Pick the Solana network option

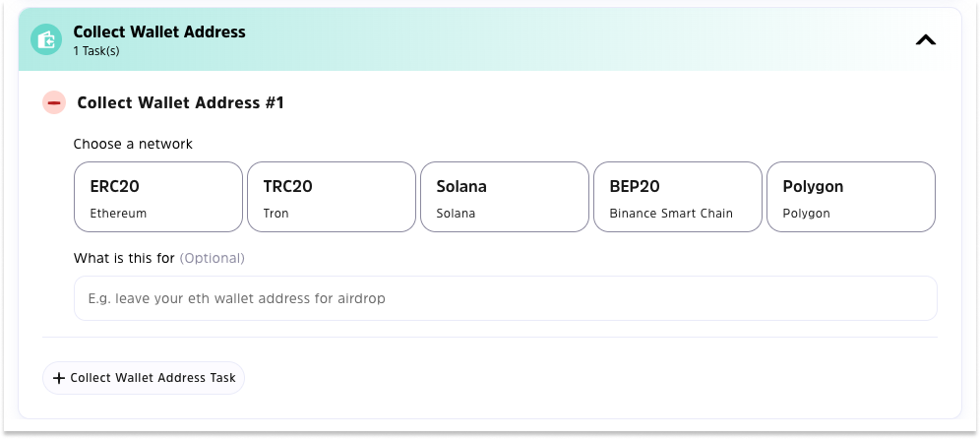[504, 197]
